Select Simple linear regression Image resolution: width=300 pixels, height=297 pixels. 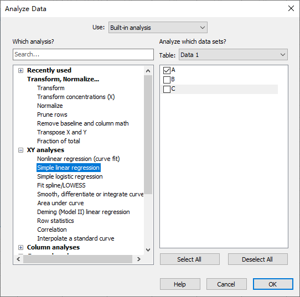(68, 168)
